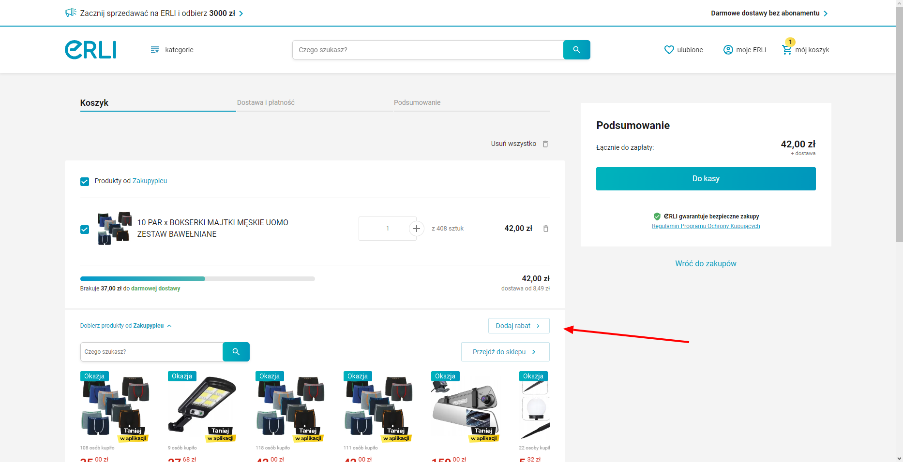
Task: Click "Usuń wszystko" trash icon
Action: click(545, 144)
